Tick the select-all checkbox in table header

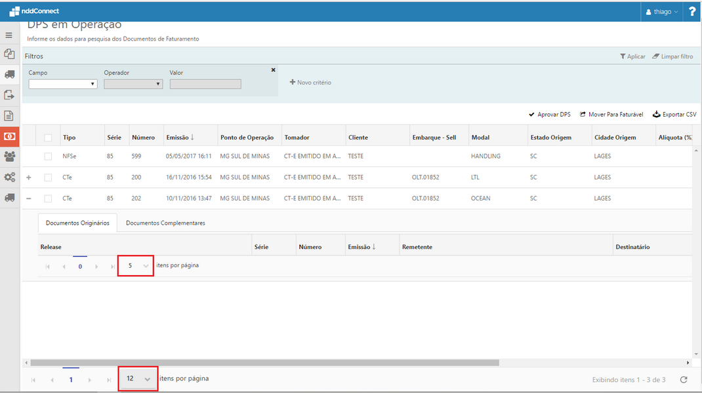click(x=48, y=138)
